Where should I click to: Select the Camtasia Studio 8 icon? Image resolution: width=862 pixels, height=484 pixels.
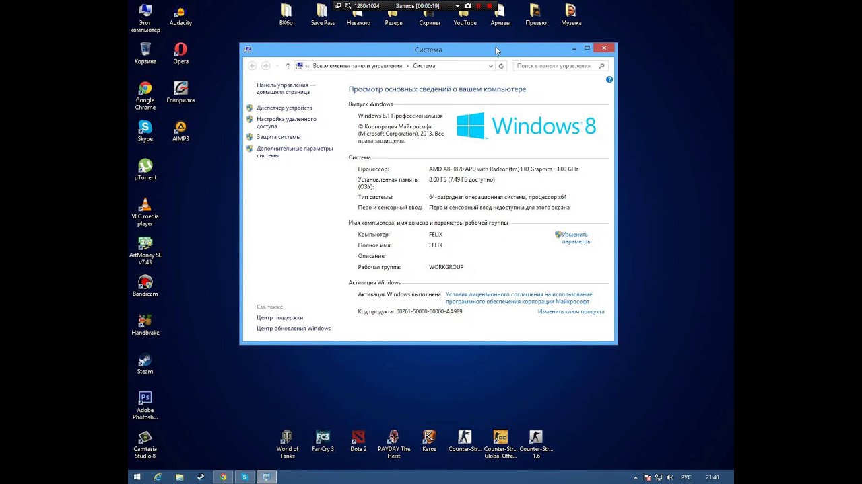click(x=145, y=444)
